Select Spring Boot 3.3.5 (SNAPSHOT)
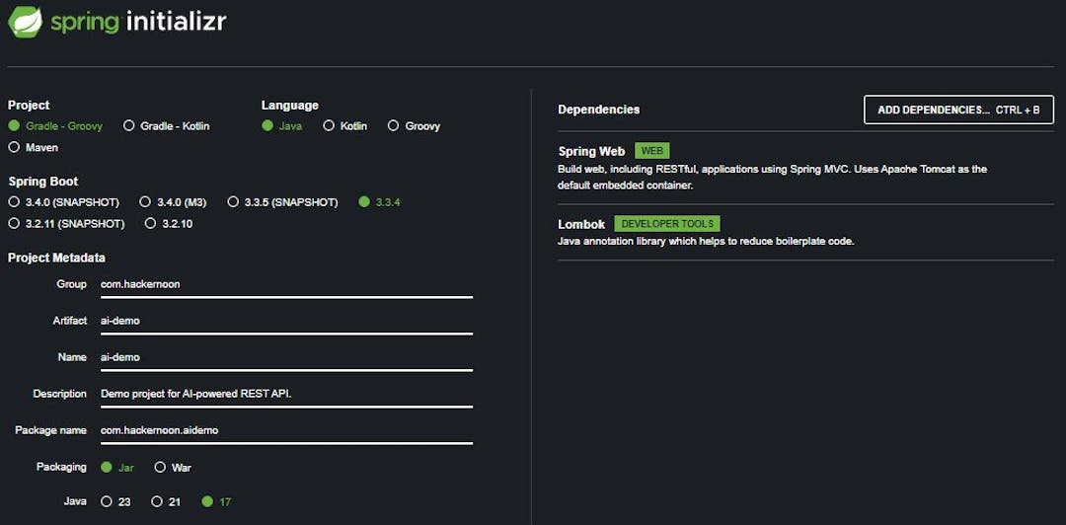The width and height of the screenshot is (1066, 525). coord(234,202)
